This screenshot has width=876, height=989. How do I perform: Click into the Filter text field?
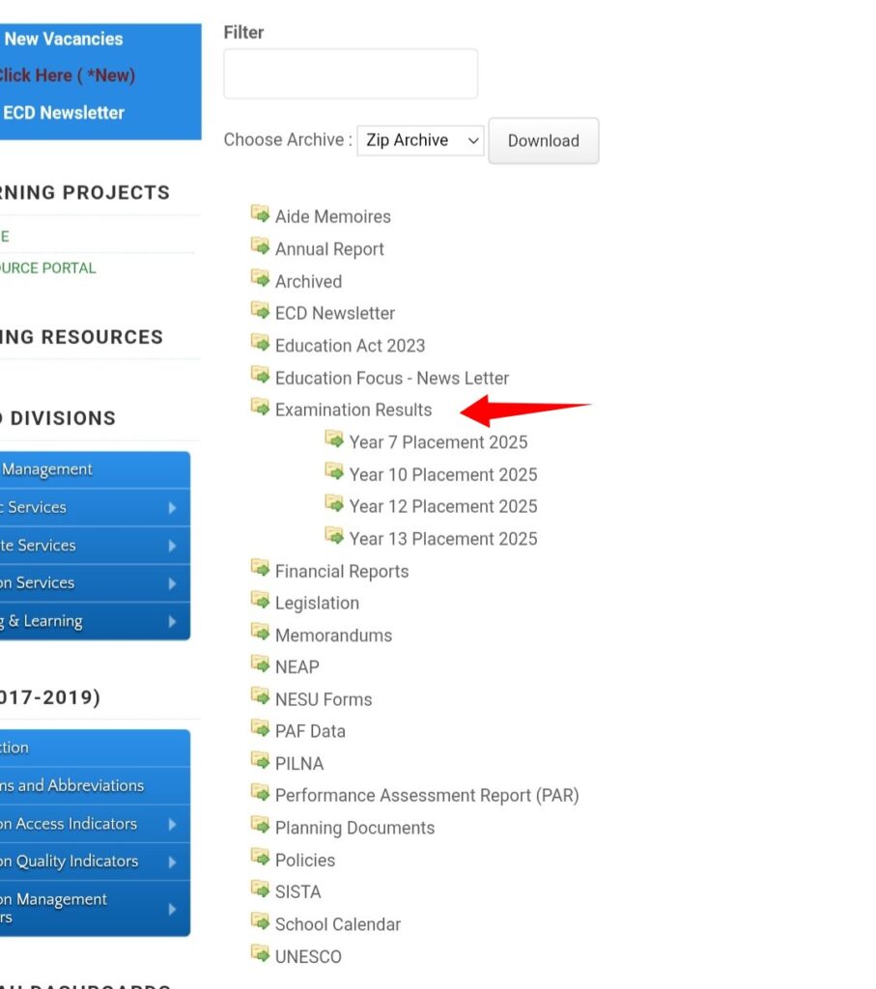tap(351, 74)
